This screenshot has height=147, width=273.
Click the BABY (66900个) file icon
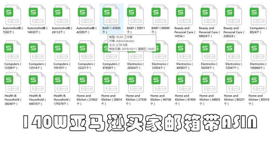point(160,15)
